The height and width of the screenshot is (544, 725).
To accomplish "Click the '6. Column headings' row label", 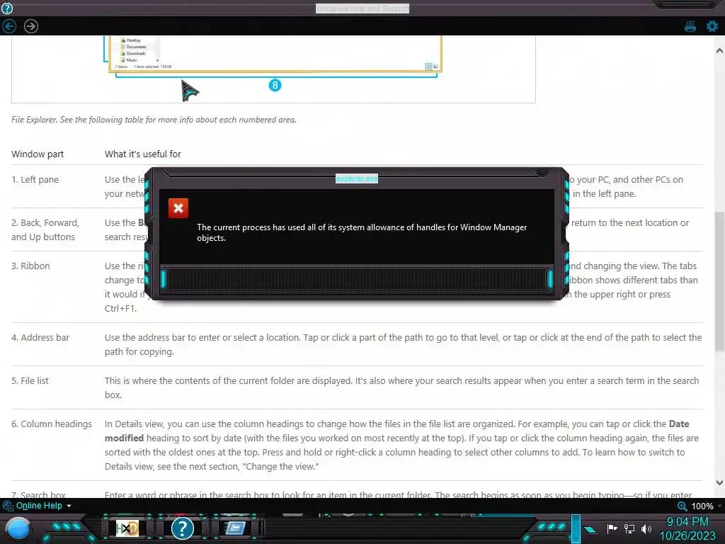I will pos(52,424).
